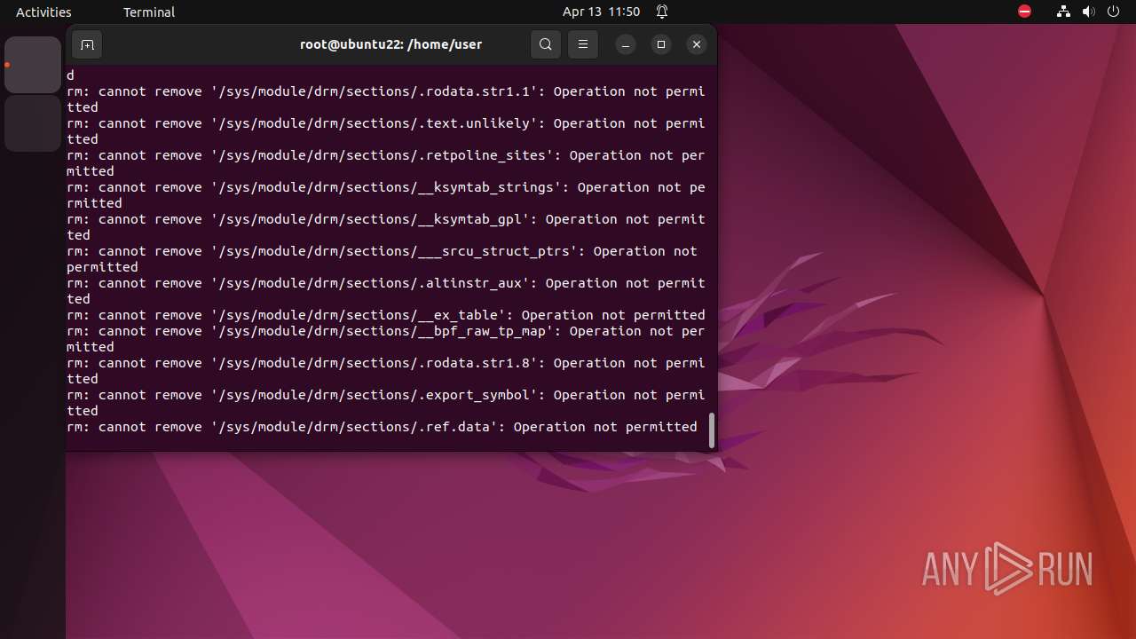1136x639 pixels.
Task: Click the line mentioning .altinstr_aux
Action: [386, 291]
